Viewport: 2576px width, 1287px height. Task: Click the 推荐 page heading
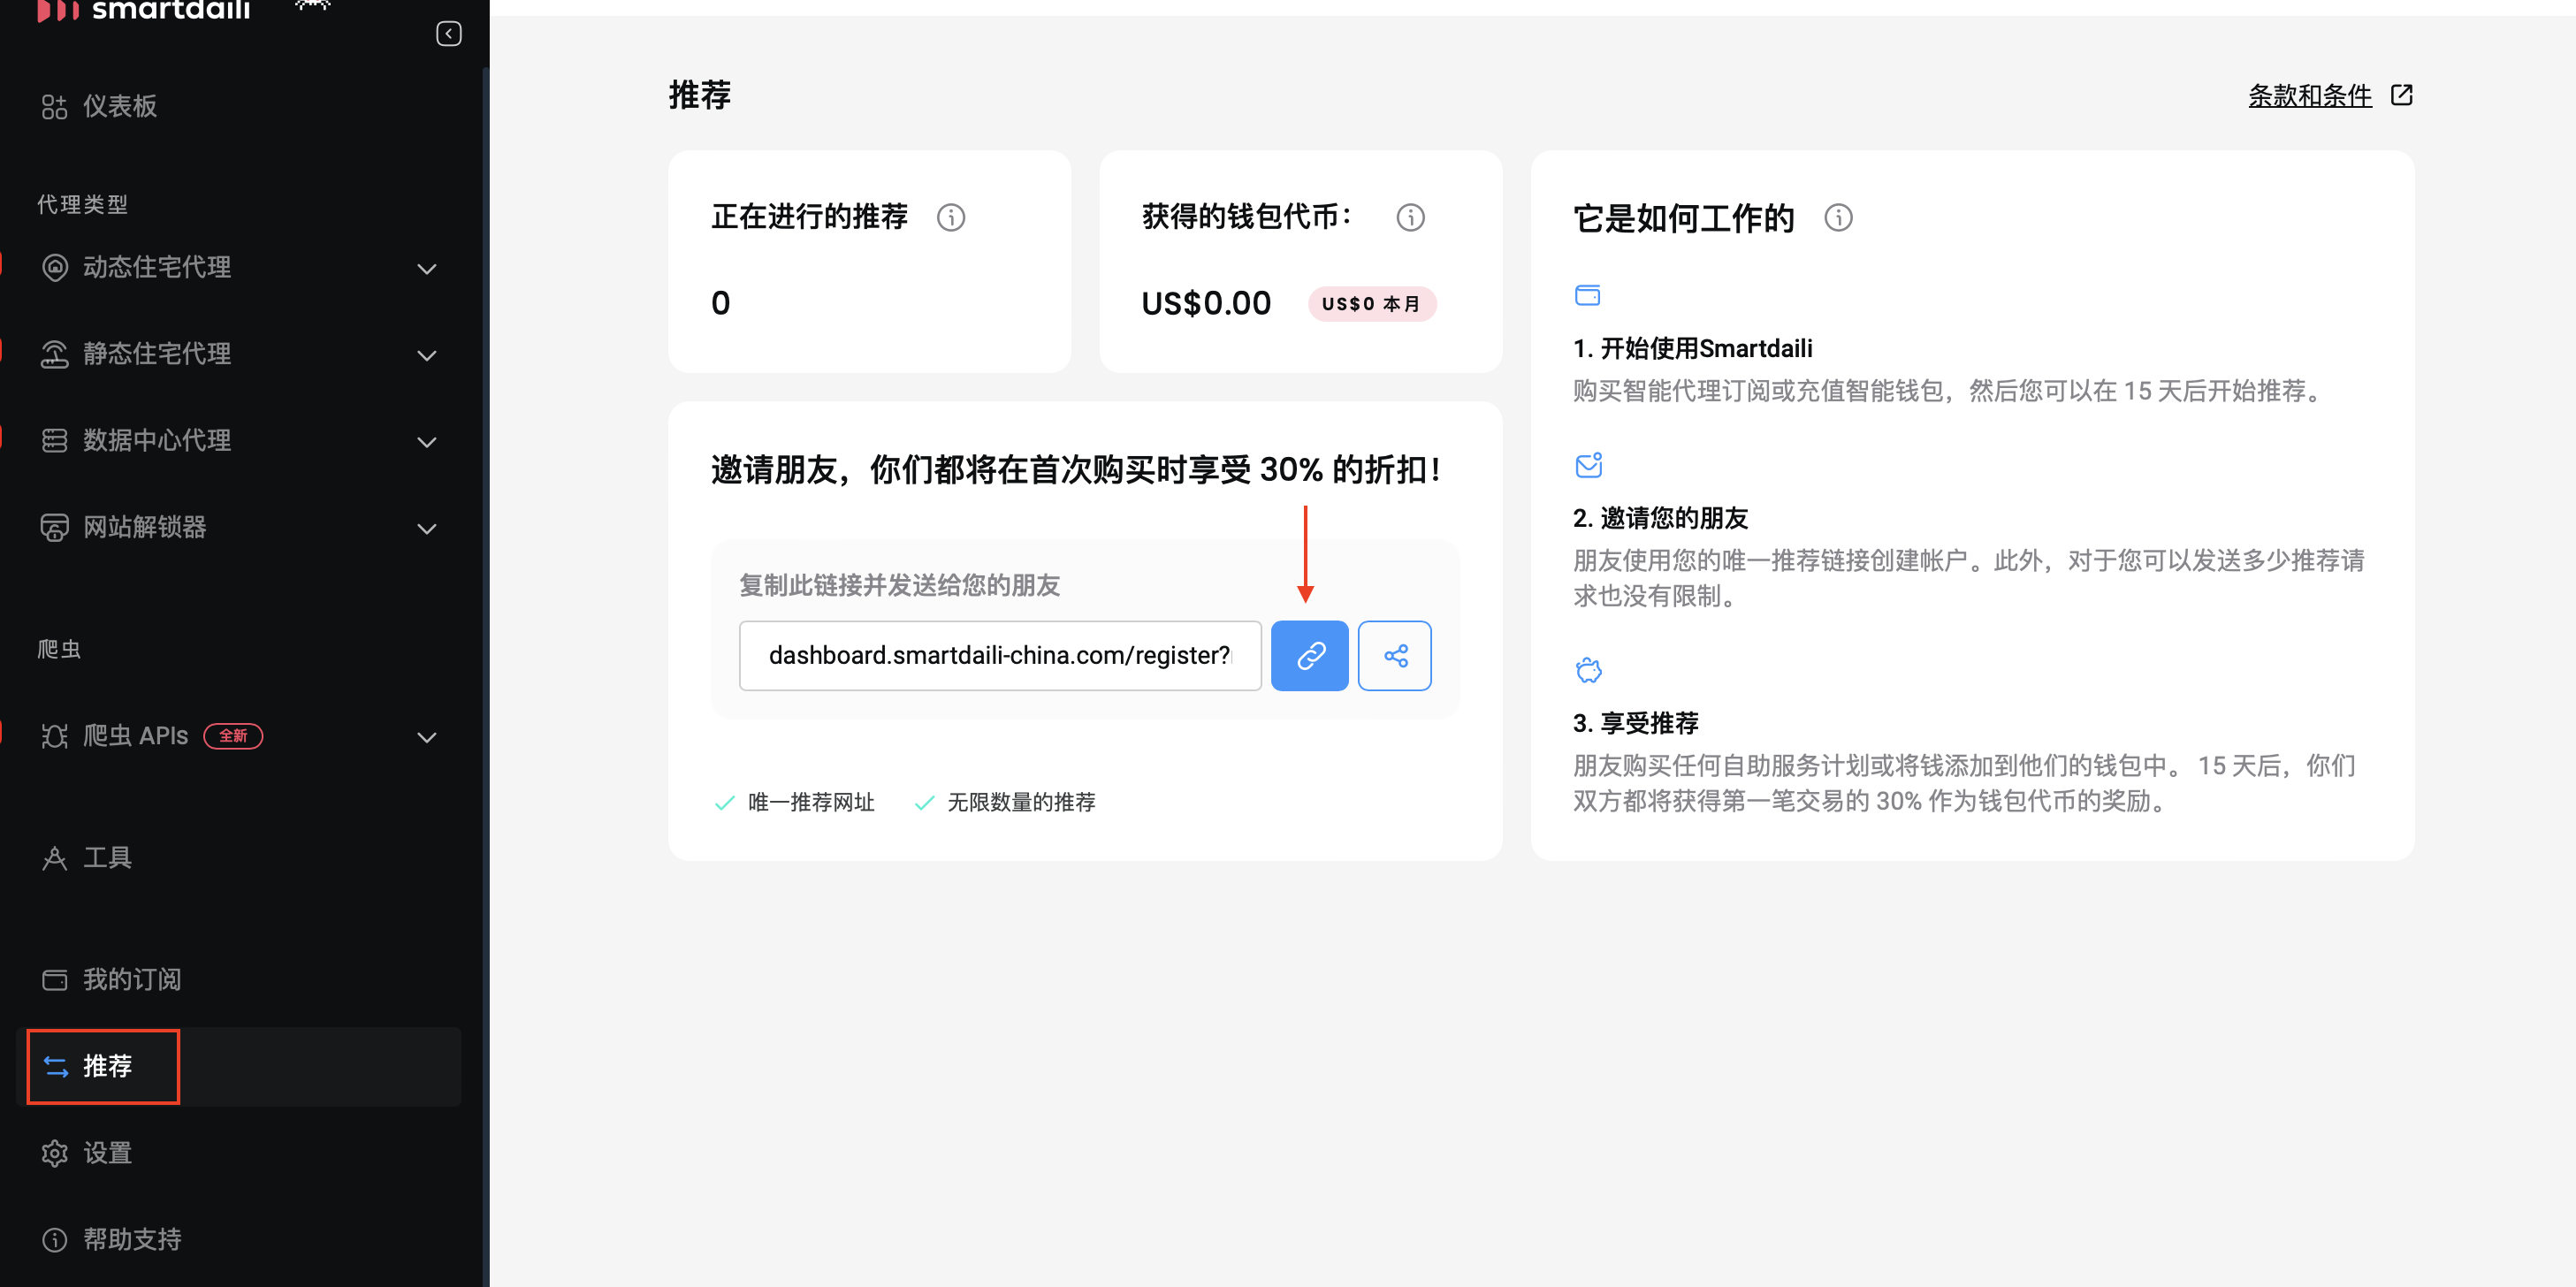[699, 95]
